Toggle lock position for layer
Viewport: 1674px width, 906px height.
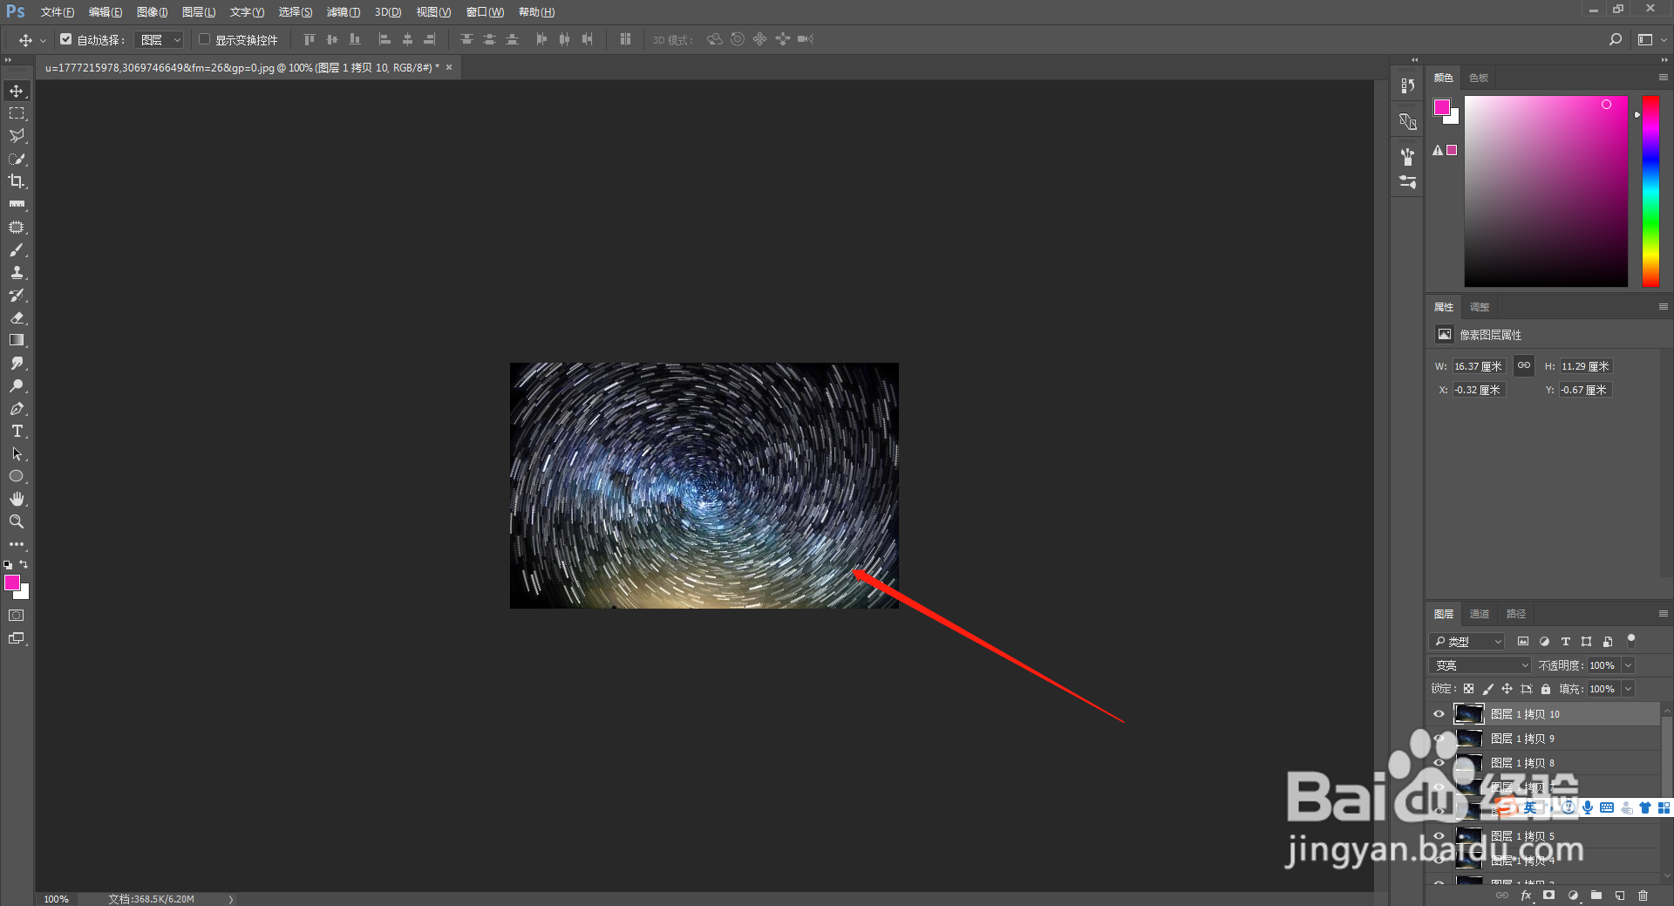(1507, 689)
